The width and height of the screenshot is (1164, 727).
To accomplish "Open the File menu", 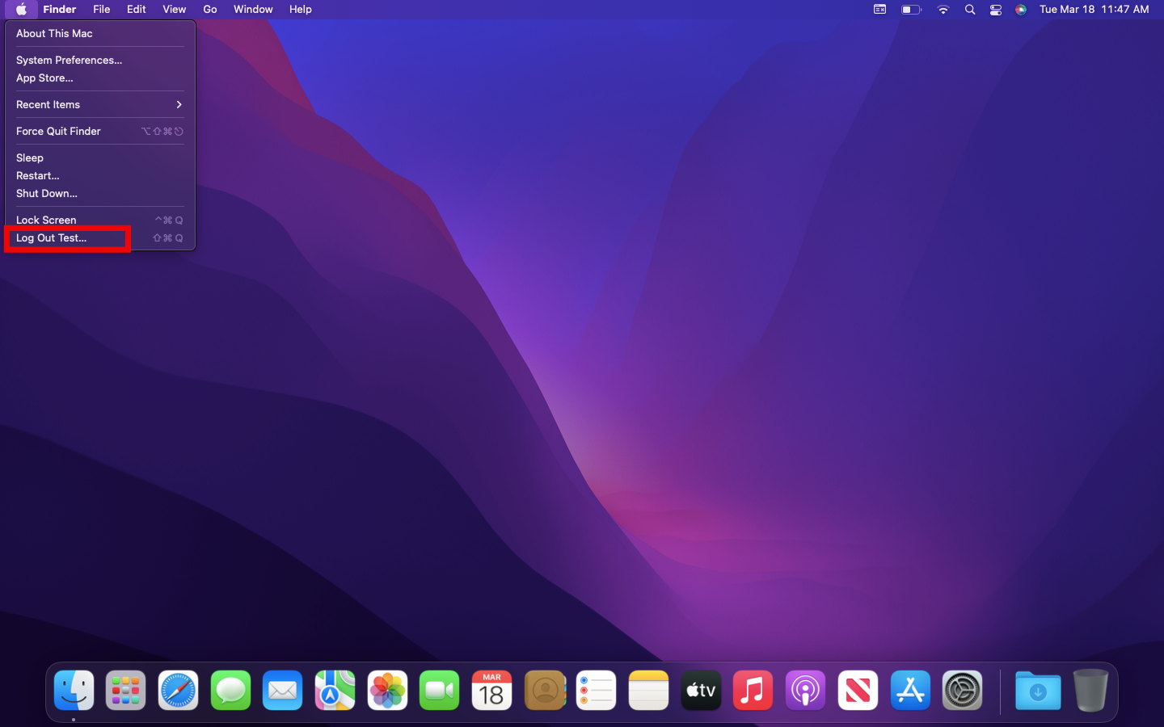I will [x=102, y=10].
